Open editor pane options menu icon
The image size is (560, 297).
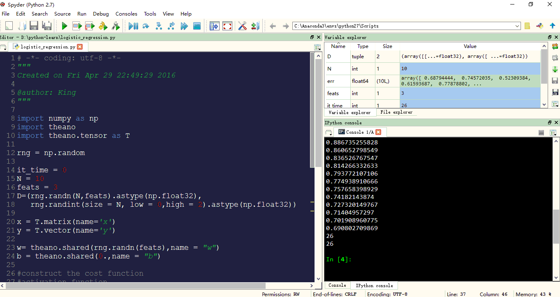pyautogui.click(x=317, y=47)
